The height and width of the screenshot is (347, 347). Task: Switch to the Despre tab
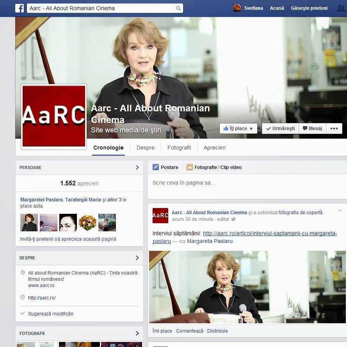tap(145, 148)
